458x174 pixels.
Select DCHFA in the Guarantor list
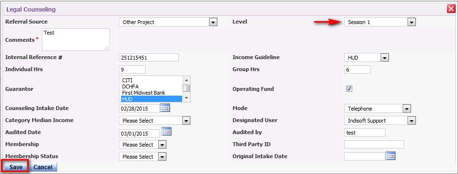(x=151, y=87)
